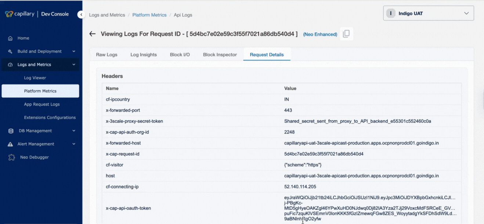Select Platform Metrics in the sidebar
484x224 pixels.
point(40,91)
